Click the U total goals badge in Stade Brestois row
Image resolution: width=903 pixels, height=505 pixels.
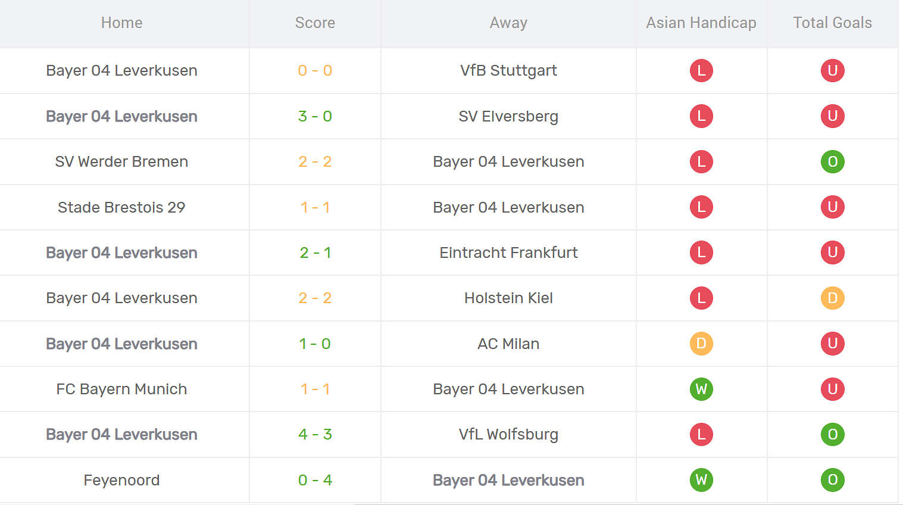(x=832, y=207)
